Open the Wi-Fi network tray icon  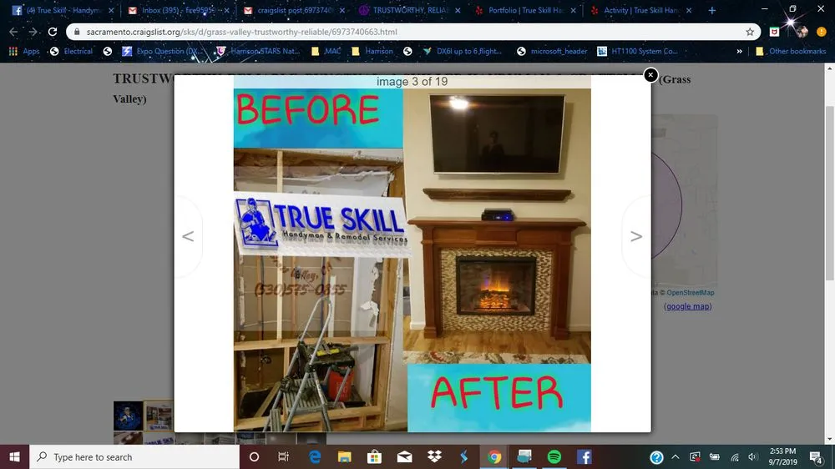tap(734, 456)
